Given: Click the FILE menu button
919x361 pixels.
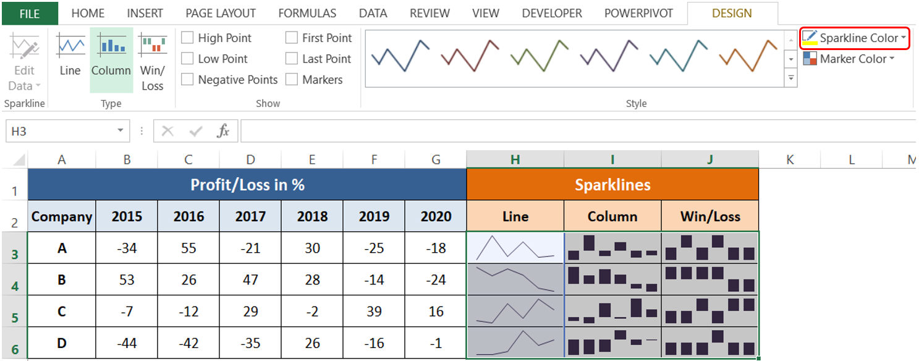Looking at the screenshot, I should pyautogui.click(x=29, y=13).
